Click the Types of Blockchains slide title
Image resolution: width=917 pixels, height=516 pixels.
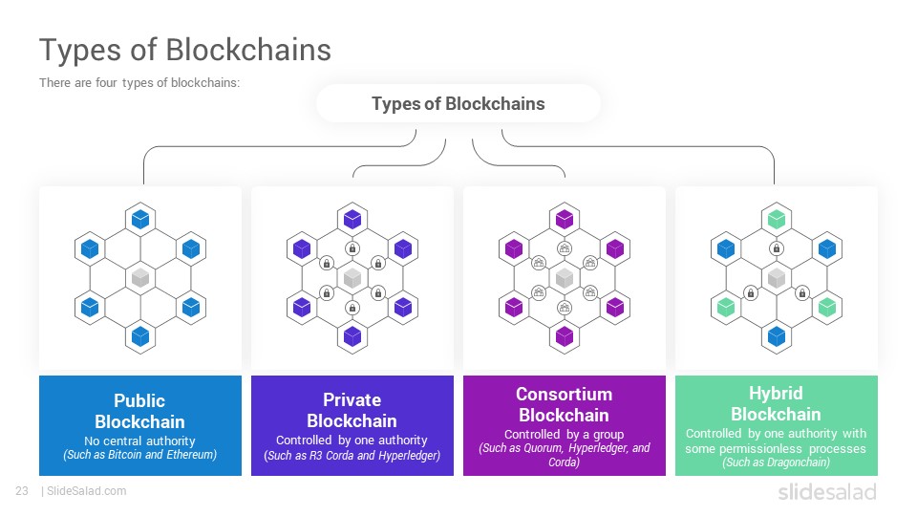(x=184, y=50)
